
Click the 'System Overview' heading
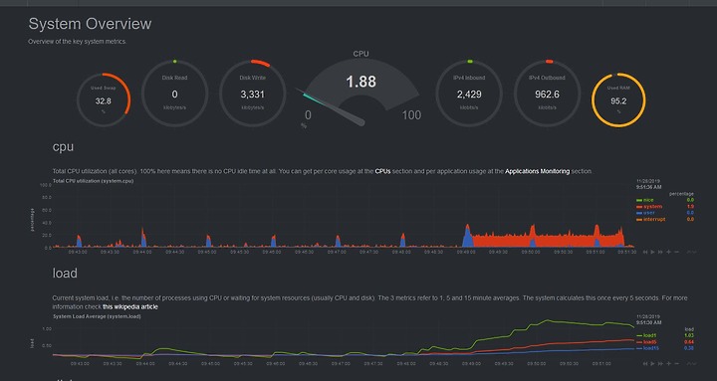point(90,24)
